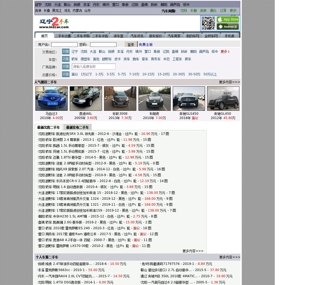The height and width of the screenshot is (285, 322).
Task: Click the 登录 button
Action: 131,45
